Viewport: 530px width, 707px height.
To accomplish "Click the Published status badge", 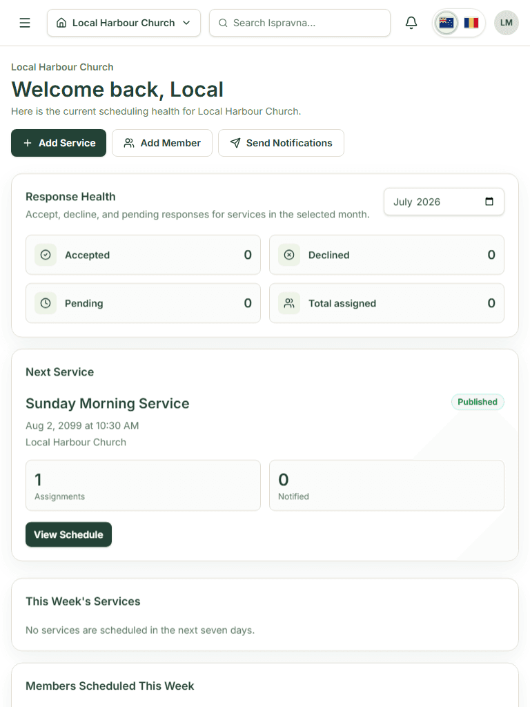I will [478, 402].
